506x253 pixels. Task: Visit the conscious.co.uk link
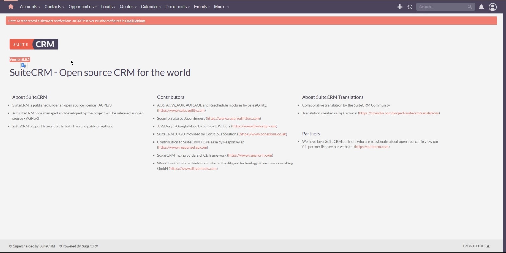point(263,134)
